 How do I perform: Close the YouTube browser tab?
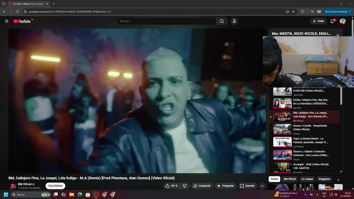[47, 4]
